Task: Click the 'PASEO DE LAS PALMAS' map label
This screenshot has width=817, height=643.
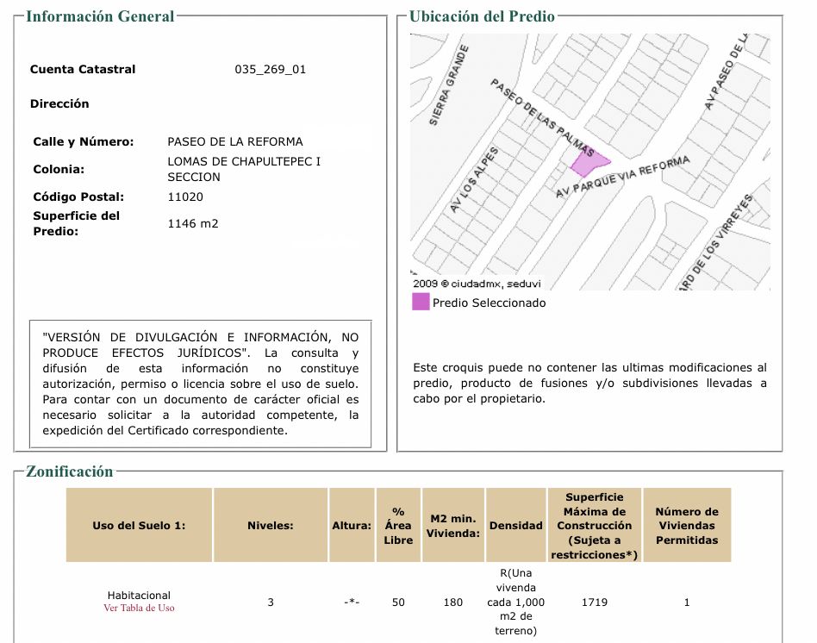Action: [542, 118]
